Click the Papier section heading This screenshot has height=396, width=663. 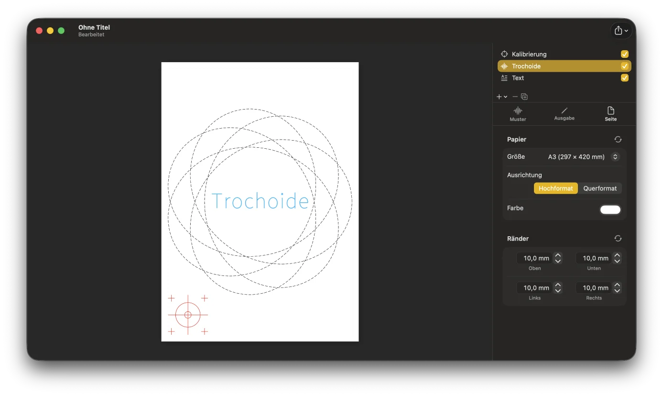tap(517, 139)
